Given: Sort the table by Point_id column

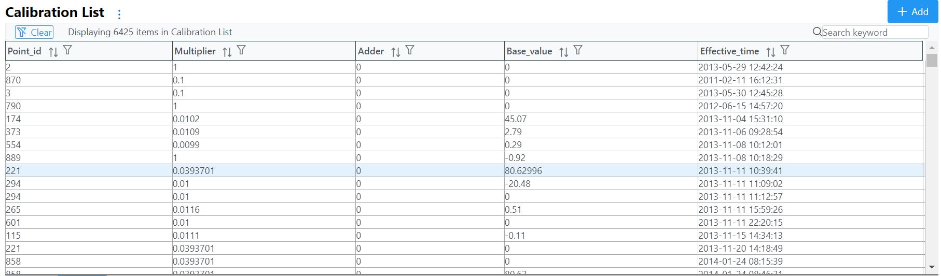Looking at the screenshot, I should (53, 52).
